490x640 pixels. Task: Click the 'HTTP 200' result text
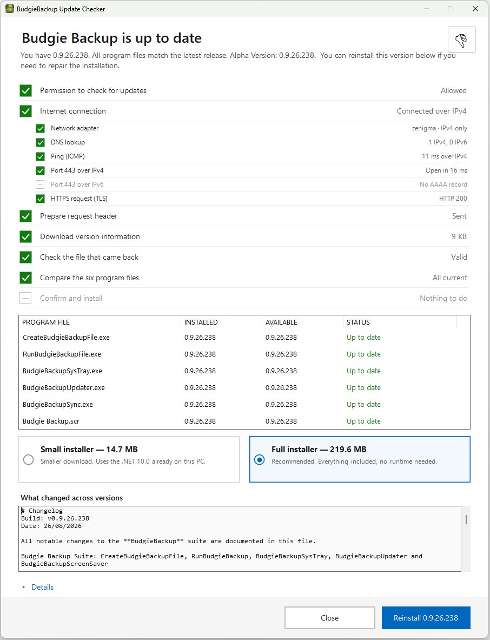coord(453,199)
